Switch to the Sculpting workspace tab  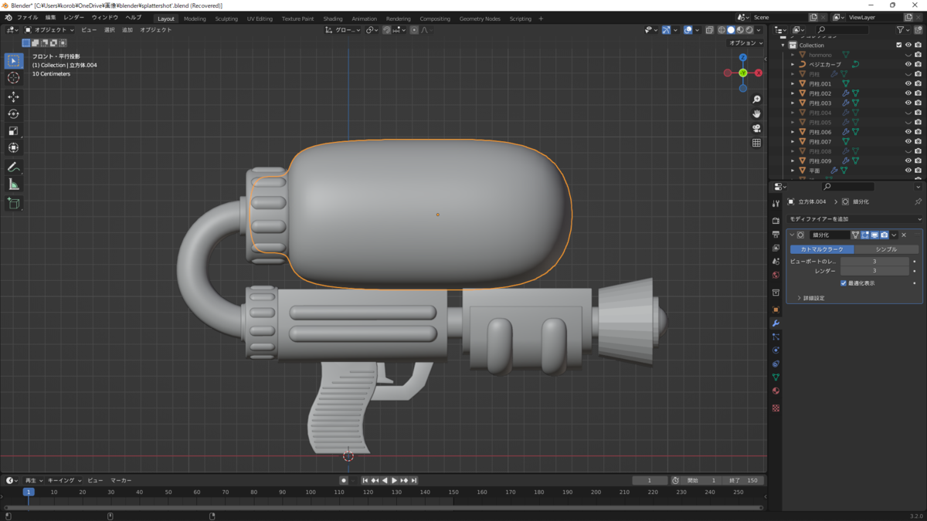click(226, 19)
